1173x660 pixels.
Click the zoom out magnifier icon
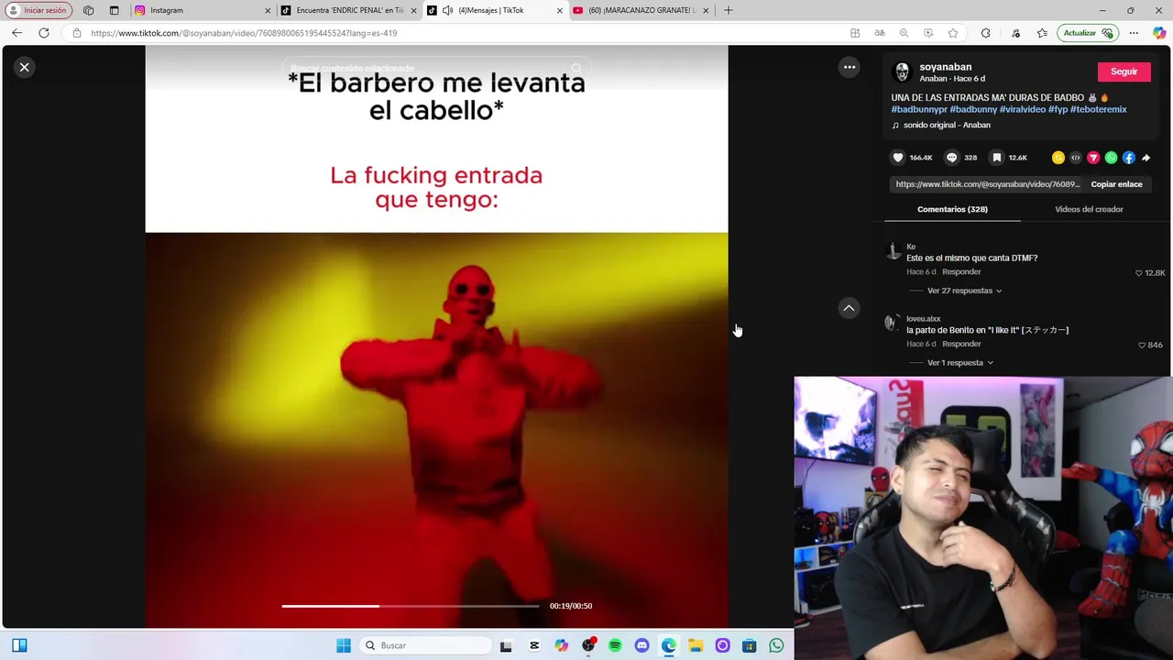pos(904,33)
